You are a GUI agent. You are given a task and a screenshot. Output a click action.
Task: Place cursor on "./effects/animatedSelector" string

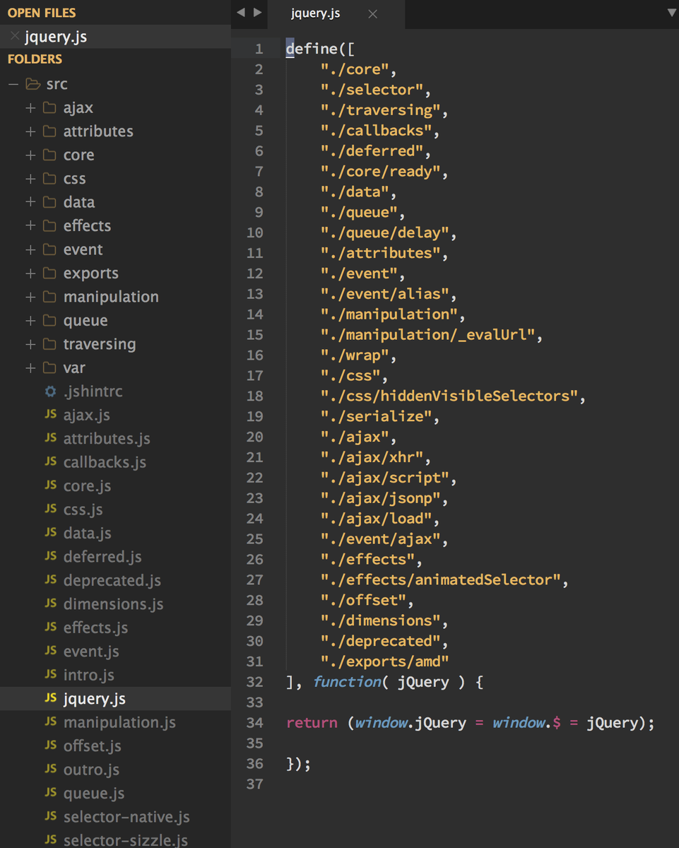click(440, 580)
